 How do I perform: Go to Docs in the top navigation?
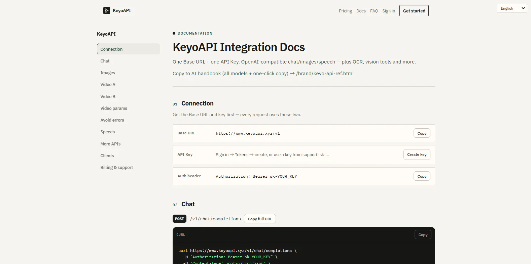pyautogui.click(x=361, y=11)
